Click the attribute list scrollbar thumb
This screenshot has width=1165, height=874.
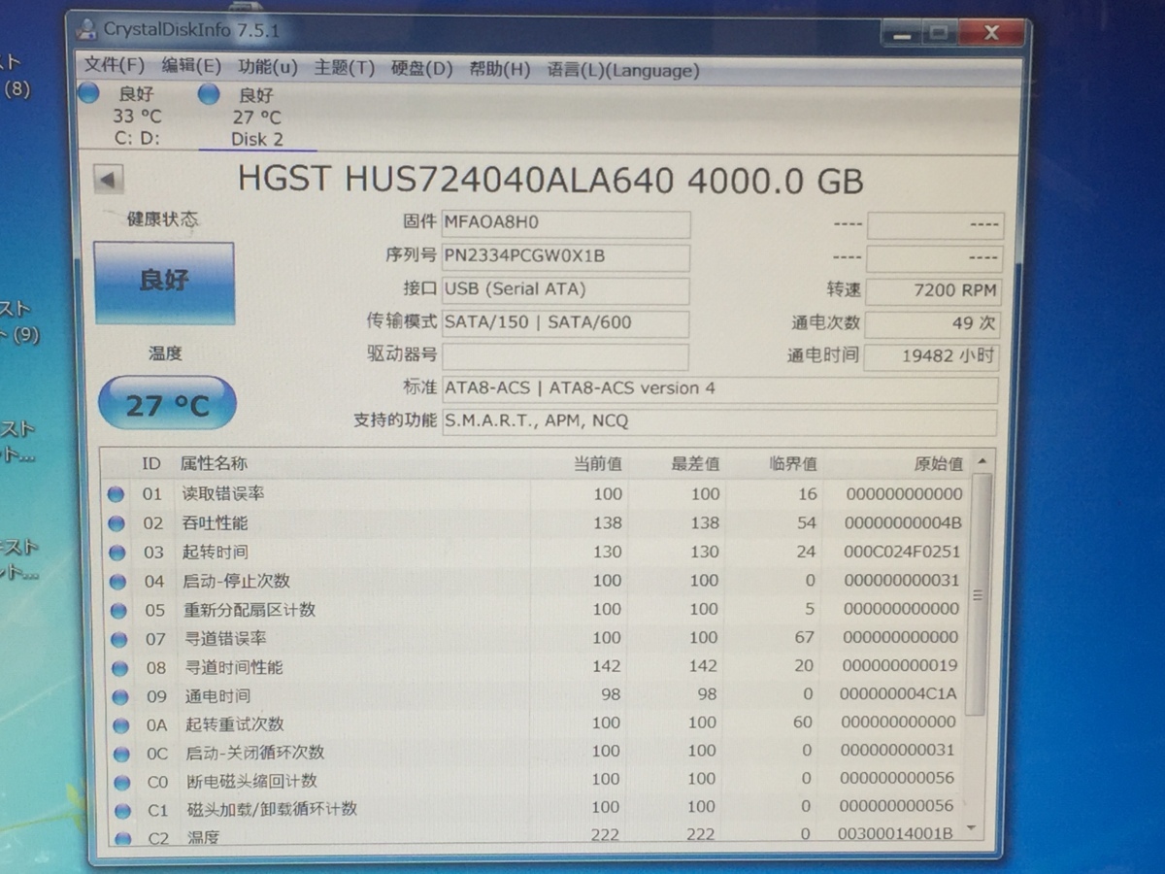pos(980,595)
